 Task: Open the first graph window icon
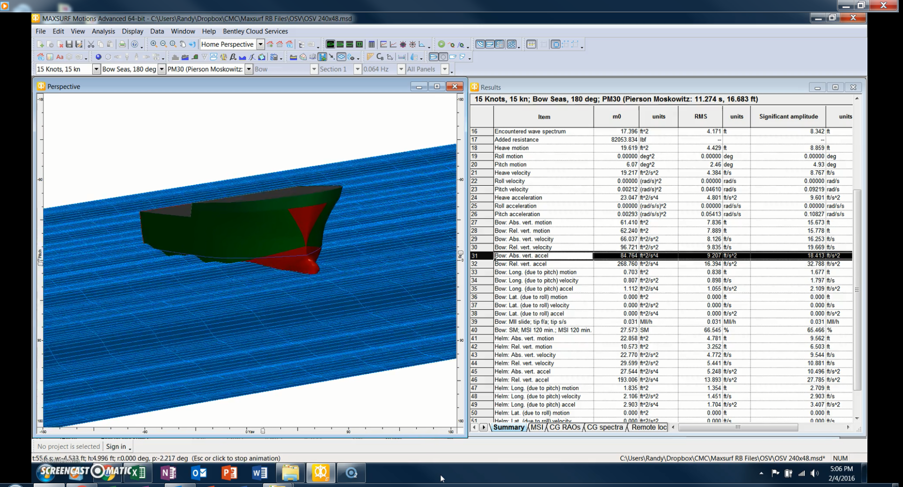pyautogui.click(x=383, y=44)
